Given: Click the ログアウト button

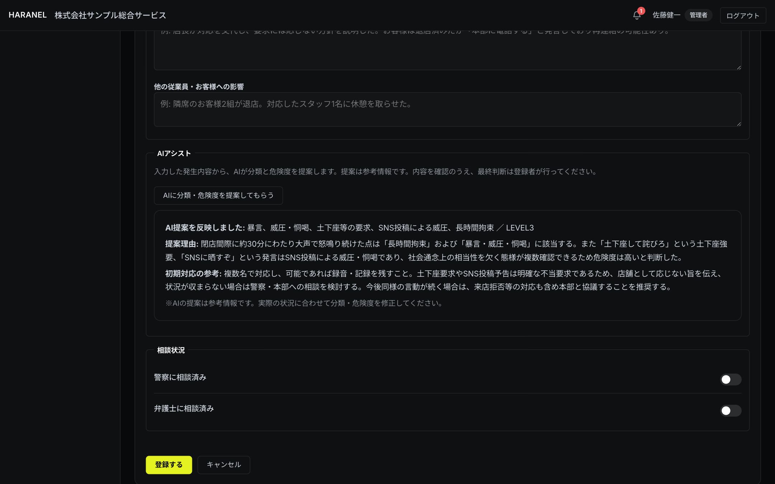Looking at the screenshot, I should click(x=743, y=15).
